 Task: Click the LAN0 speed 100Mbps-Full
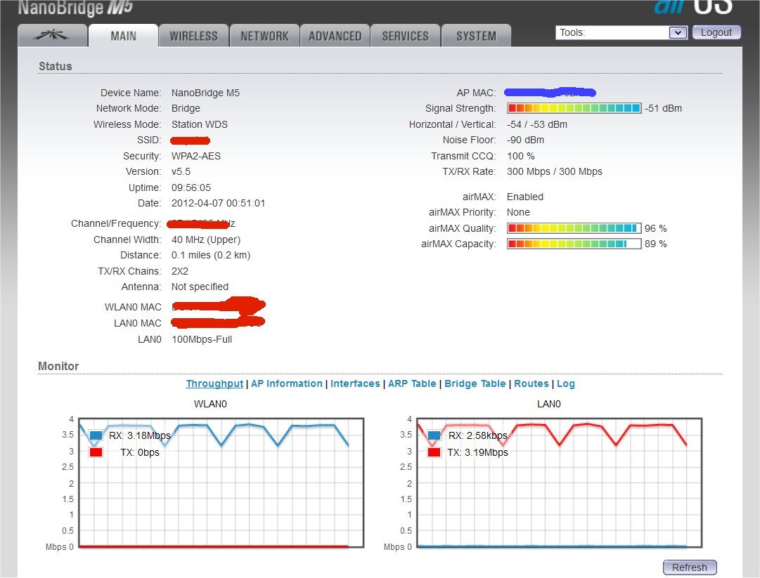click(x=202, y=339)
